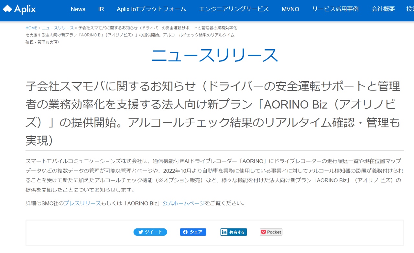The width and height of the screenshot is (414, 253).
Task: Open the partially visible 投資 menu item
Action: tap(410, 9)
